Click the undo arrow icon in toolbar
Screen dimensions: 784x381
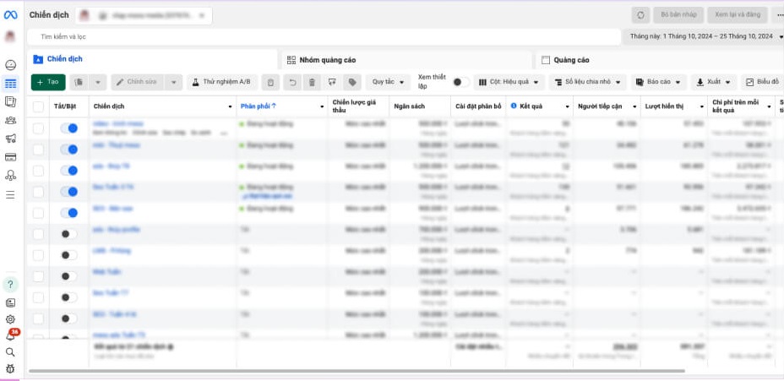(292, 82)
